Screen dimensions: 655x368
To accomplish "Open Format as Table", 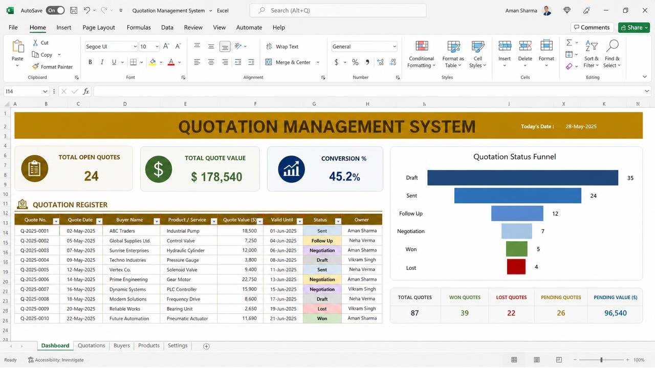I will (453, 54).
